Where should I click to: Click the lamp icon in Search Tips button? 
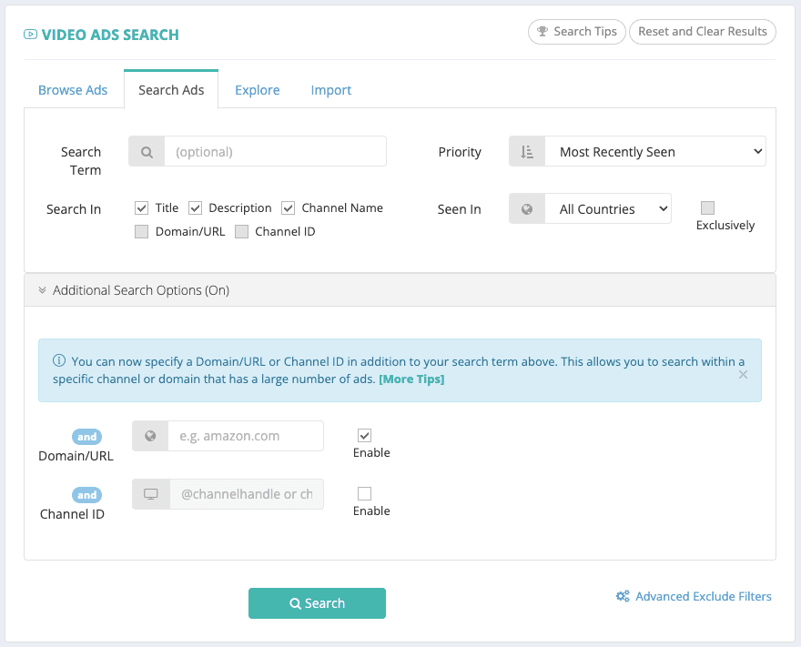coord(544,31)
